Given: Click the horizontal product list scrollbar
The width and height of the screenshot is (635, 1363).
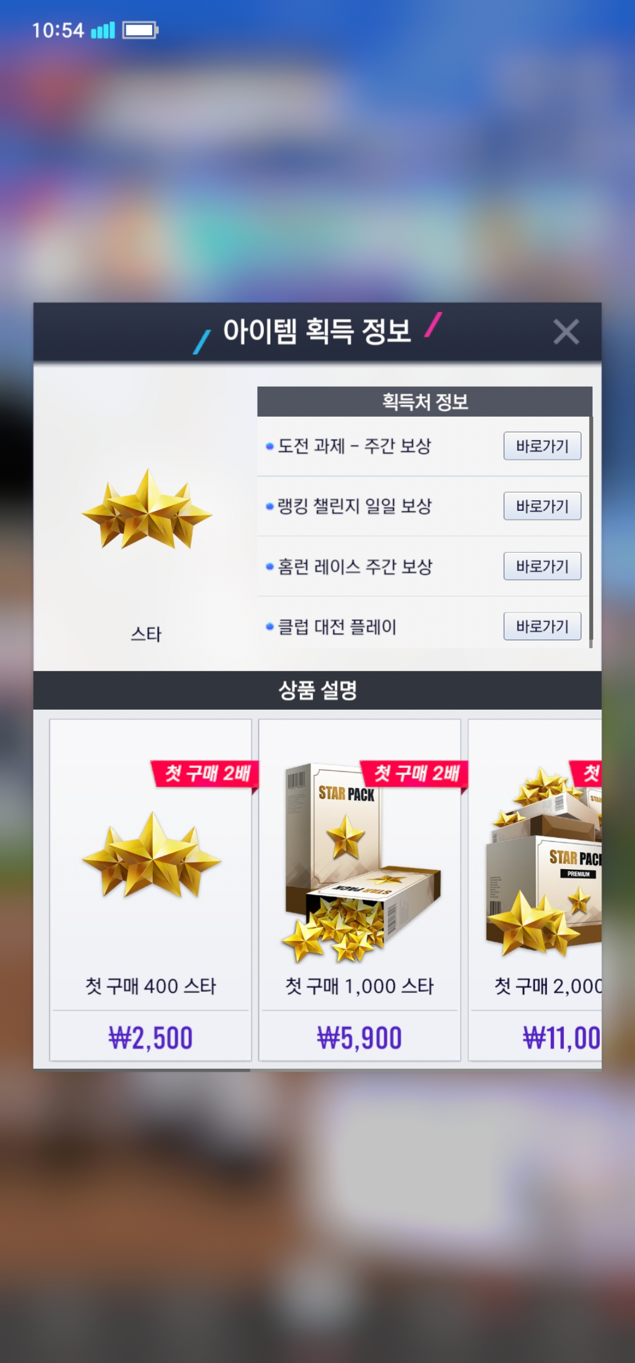Looking at the screenshot, I should [142, 1071].
